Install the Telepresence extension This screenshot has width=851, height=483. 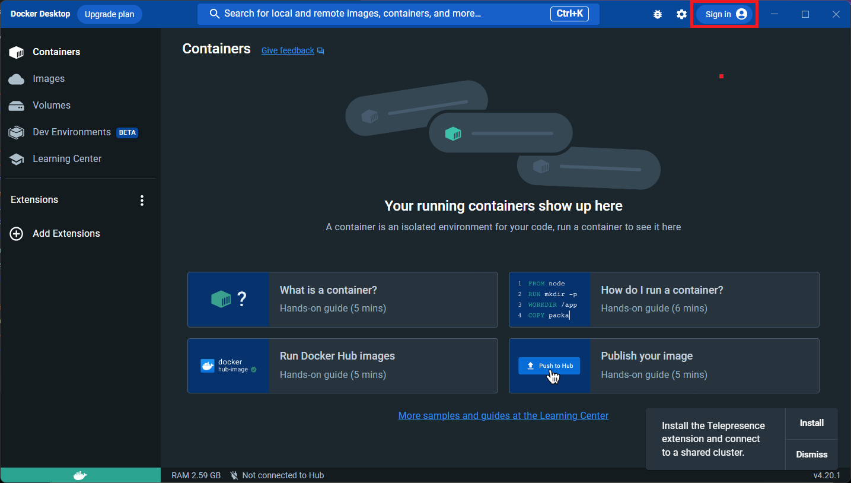click(x=811, y=423)
